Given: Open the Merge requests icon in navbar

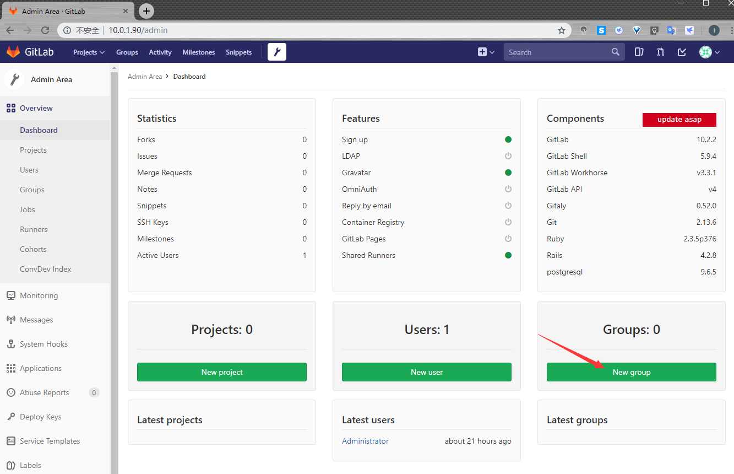Looking at the screenshot, I should (x=660, y=52).
